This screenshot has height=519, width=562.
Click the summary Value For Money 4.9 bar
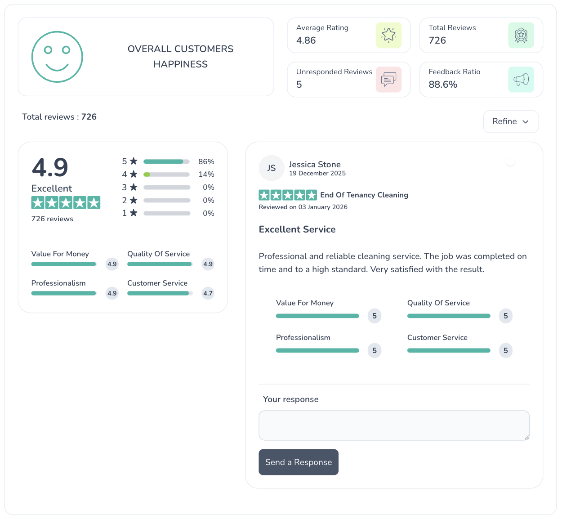click(64, 264)
